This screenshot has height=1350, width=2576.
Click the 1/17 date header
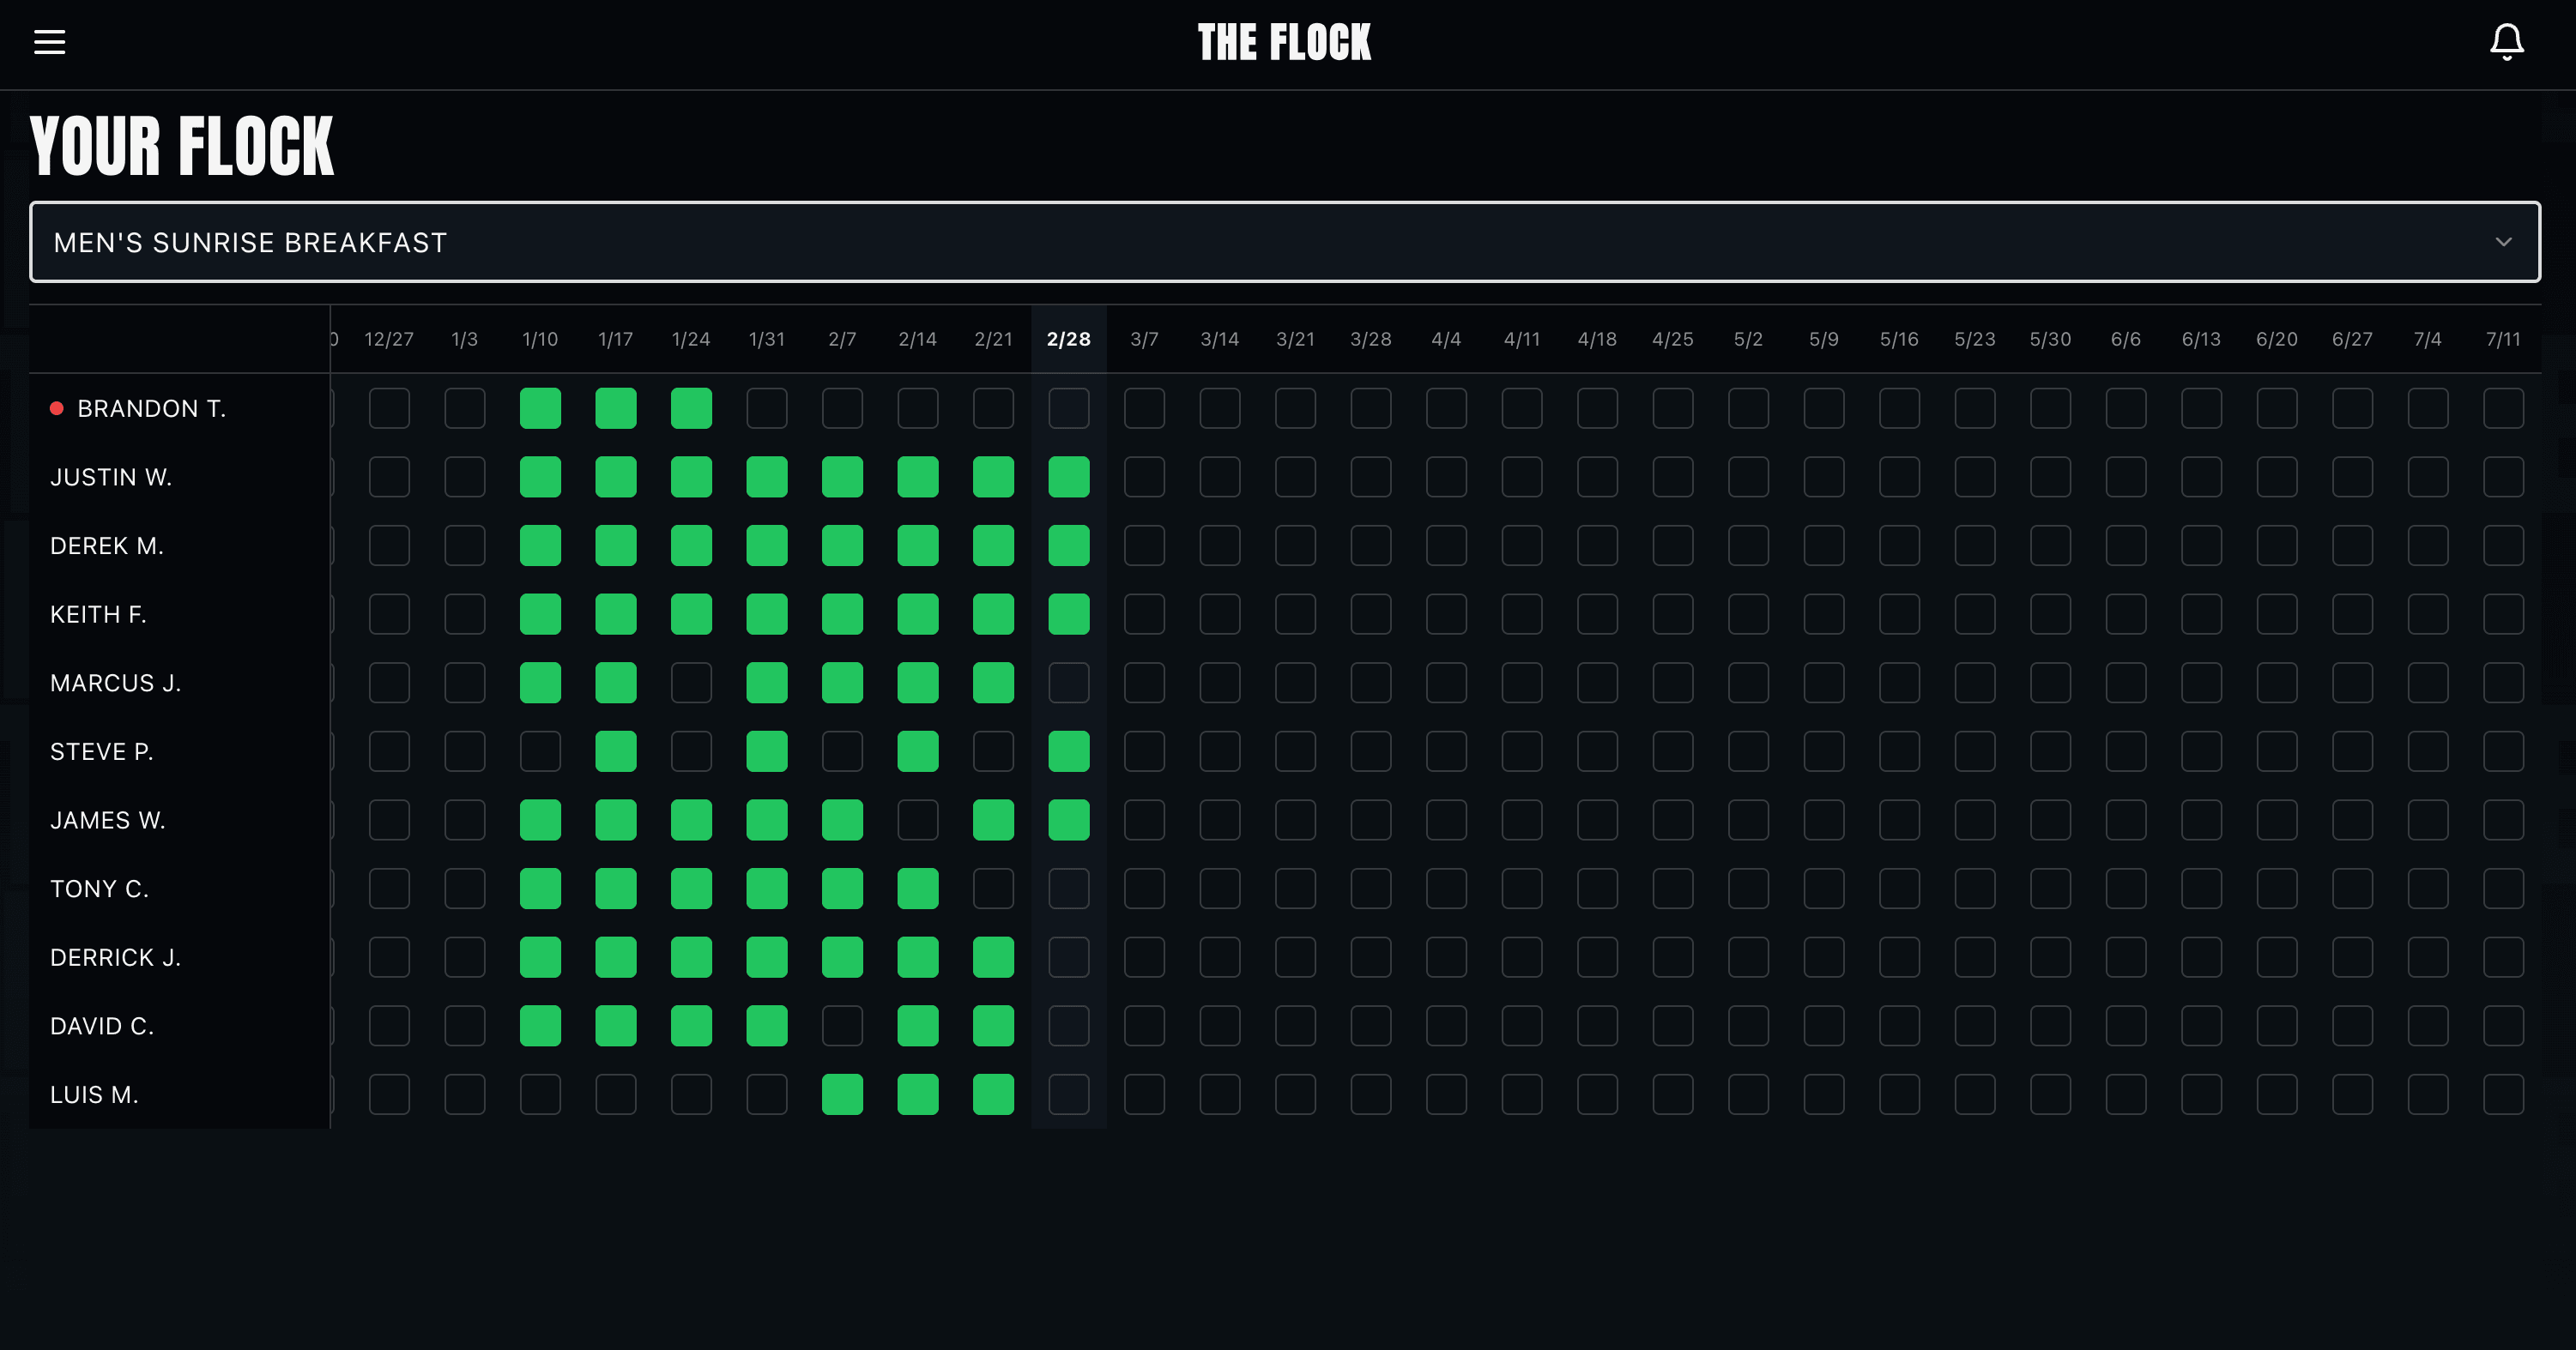[x=615, y=339]
